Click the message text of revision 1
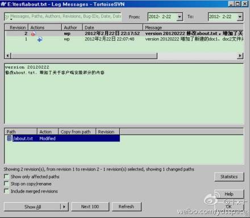This screenshot has height=218, width=250. (194, 39)
